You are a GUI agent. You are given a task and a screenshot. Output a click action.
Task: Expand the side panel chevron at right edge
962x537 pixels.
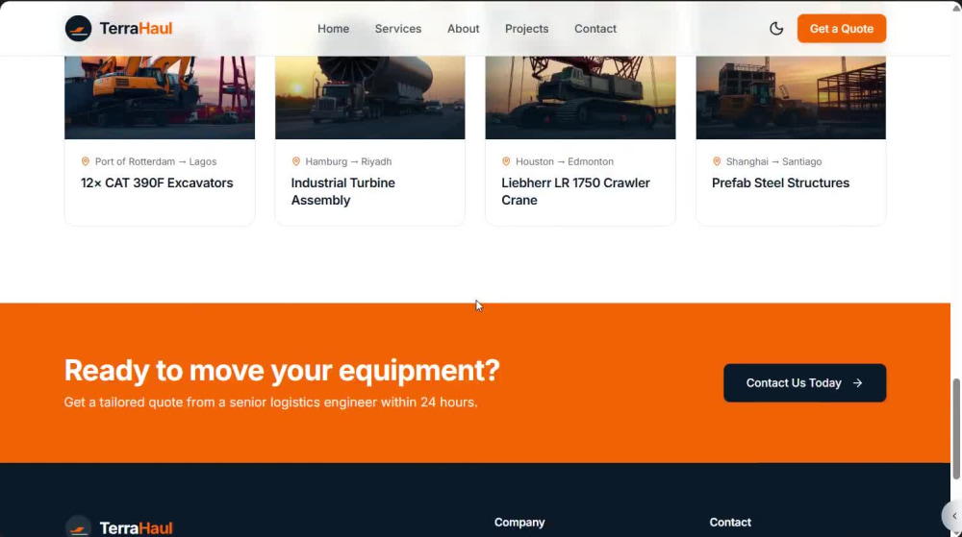pyautogui.click(x=953, y=516)
